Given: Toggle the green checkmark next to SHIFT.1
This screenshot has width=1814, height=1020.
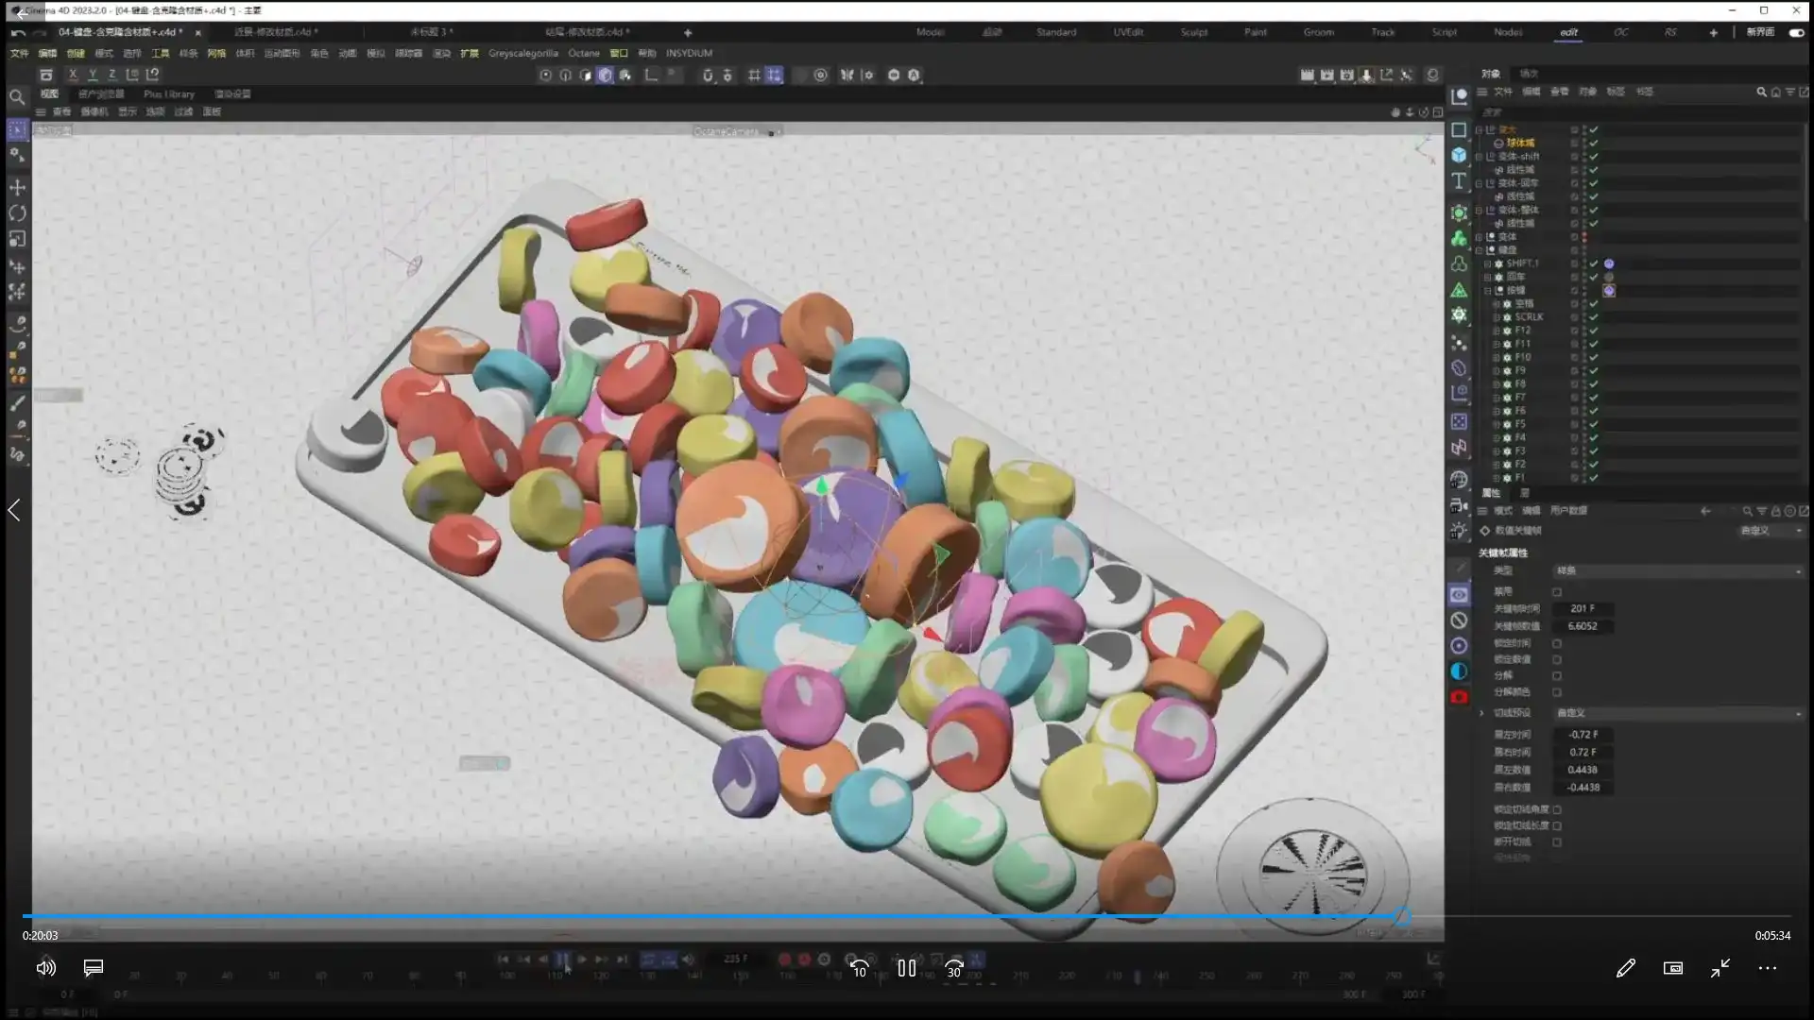Looking at the screenshot, I should [x=1594, y=263].
